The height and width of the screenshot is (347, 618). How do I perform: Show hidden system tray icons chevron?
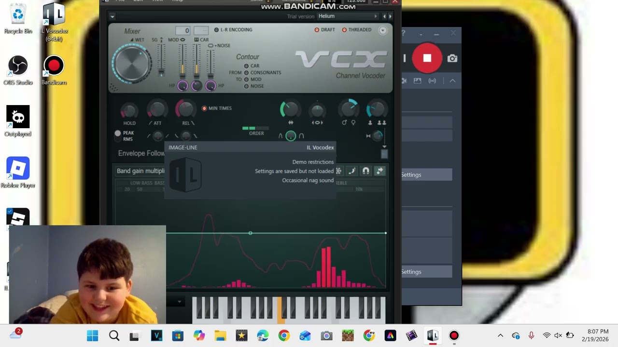(500, 335)
